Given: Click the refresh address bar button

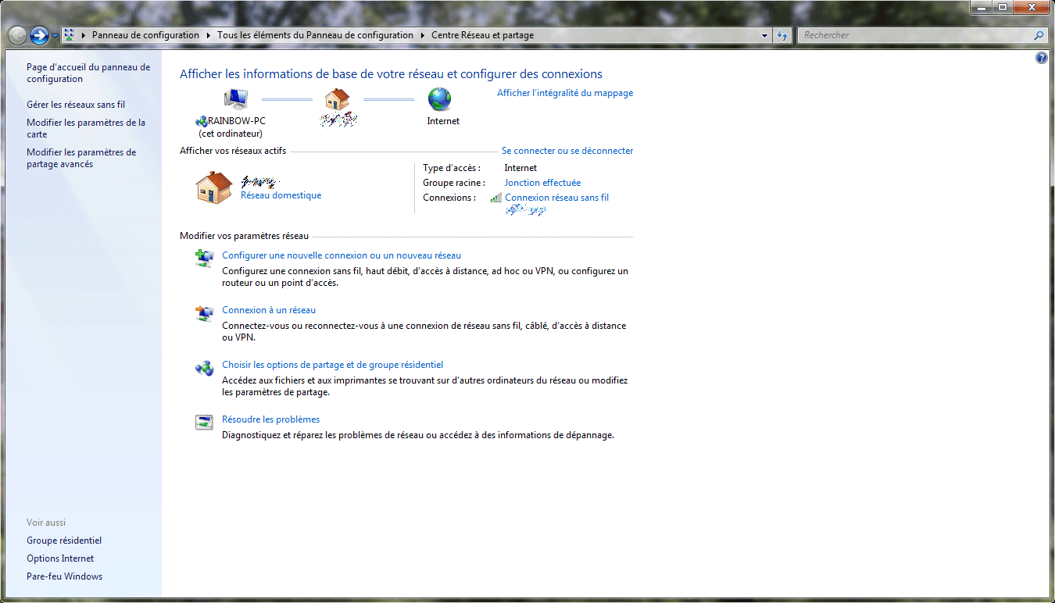Looking at the screenshot, I should click(782, 35).
